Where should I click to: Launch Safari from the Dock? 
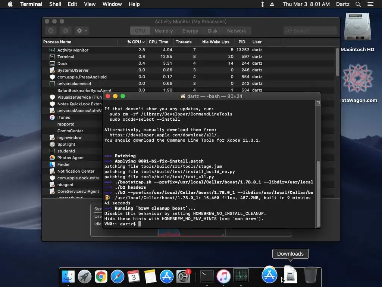tap(118, 277)
